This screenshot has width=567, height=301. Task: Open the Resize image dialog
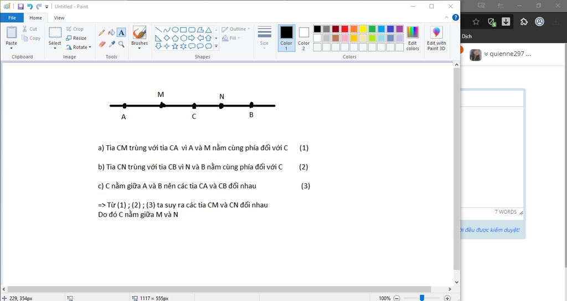76,38
